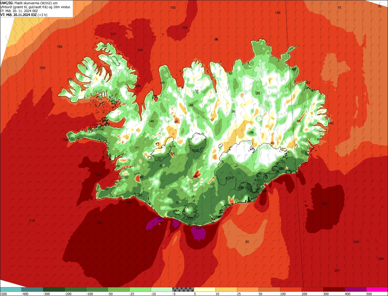Select the pale yellow swatch between 5 and 10

[x=205, y=289]
